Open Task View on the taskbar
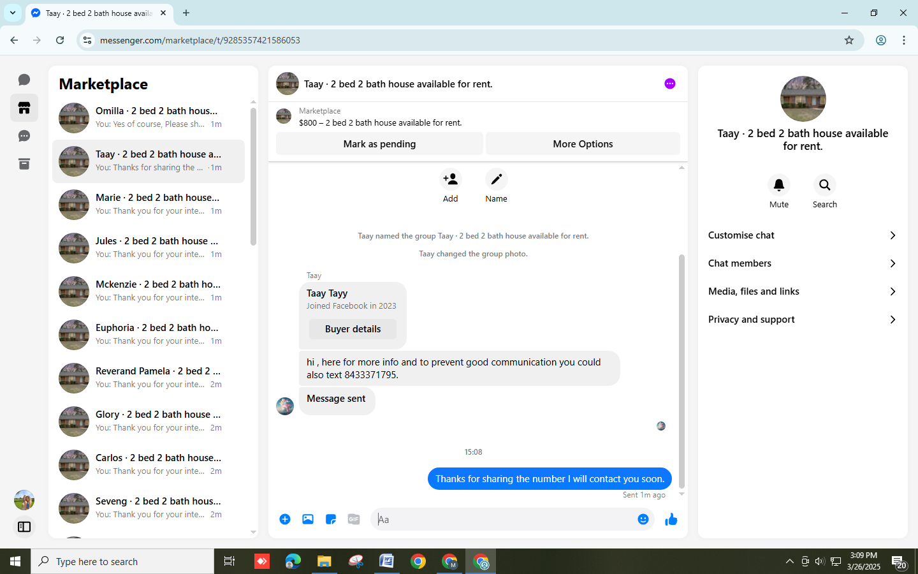Image resolution: width=918 pixels, height=574 pixels. 229,561
